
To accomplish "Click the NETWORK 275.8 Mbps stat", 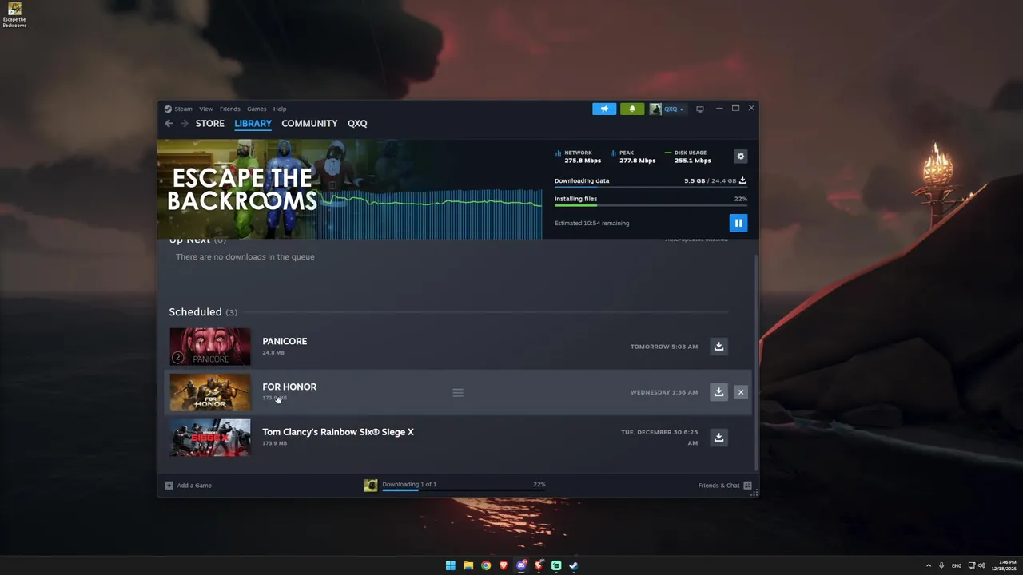I will click(x=579, y=157).
